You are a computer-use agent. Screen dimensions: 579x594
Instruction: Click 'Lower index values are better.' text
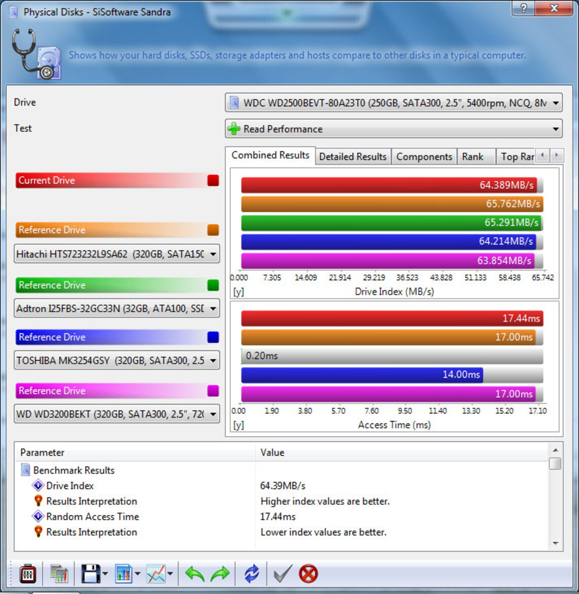click(x=323, y=532)
